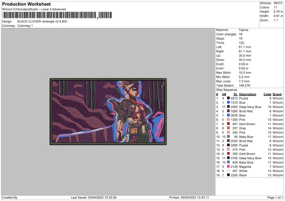Click the Code column header
This screenshot has height=201, width=285.
267,94
